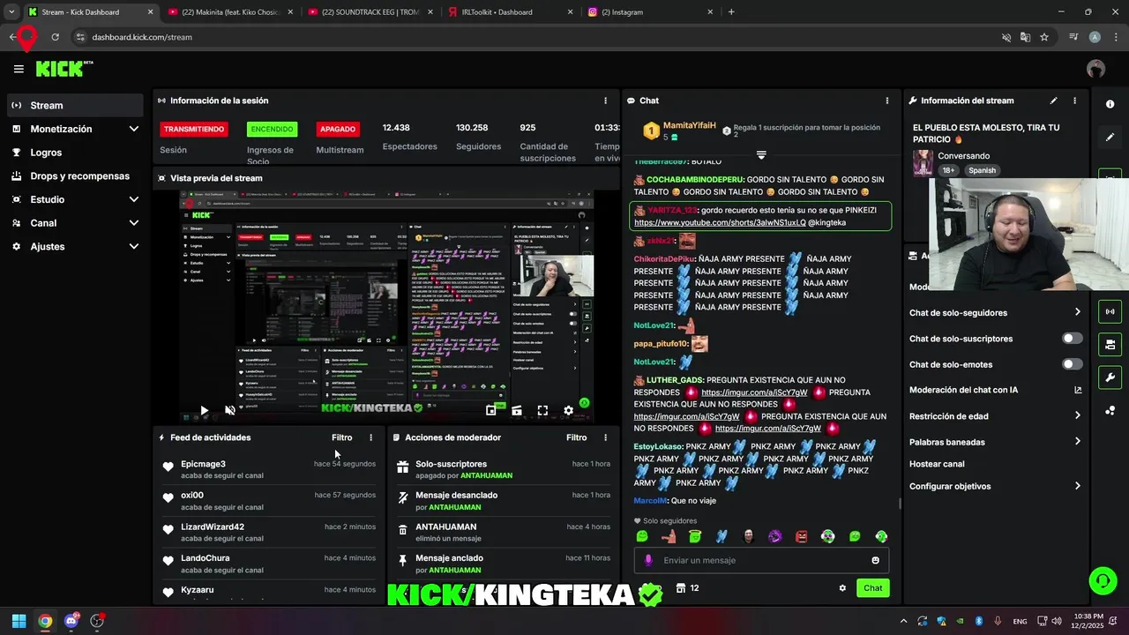Select the red angry face emote

(801, 536)
